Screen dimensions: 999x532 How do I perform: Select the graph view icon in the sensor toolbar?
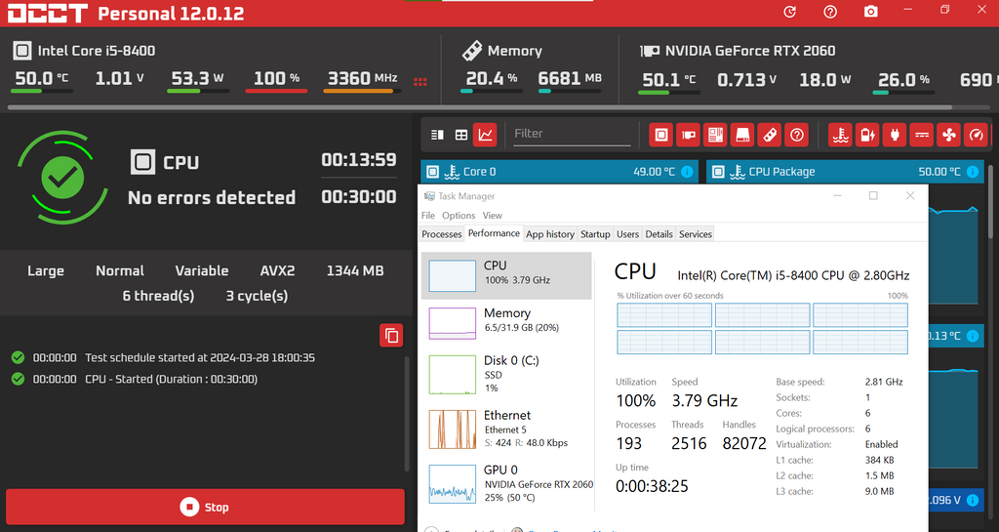pyautogui.click(x=486, y=135)
